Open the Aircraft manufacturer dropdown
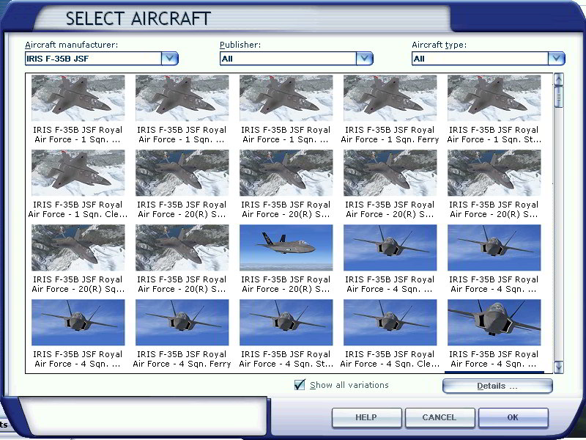586x440 pixels. coord(170,59)
